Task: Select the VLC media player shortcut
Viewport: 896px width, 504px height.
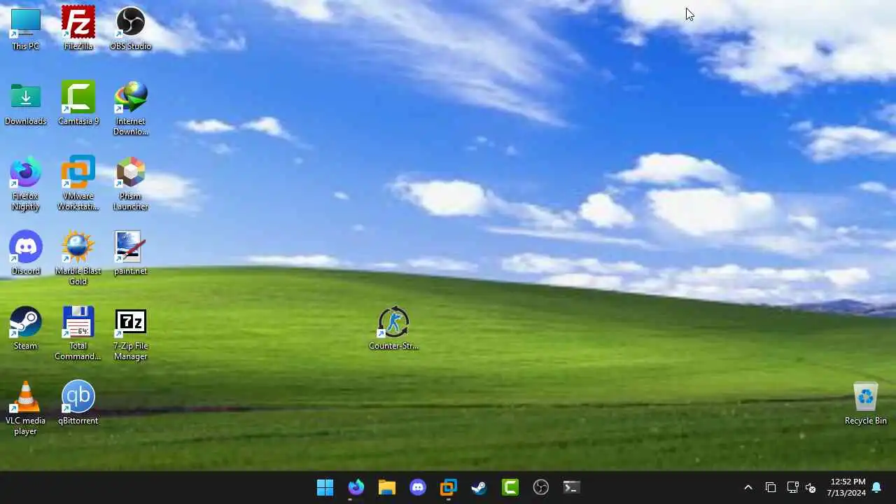Action: (x=25, y=408)
